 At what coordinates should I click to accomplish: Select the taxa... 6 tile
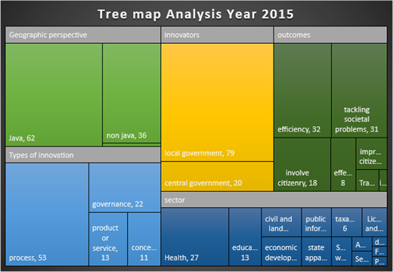(347, 222)
